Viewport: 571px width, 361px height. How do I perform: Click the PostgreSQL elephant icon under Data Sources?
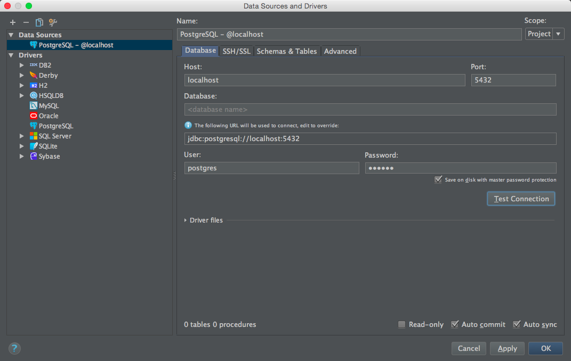(34, 45)
